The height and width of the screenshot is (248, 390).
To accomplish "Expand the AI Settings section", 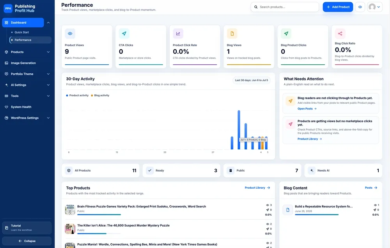I will coord(48,85).
